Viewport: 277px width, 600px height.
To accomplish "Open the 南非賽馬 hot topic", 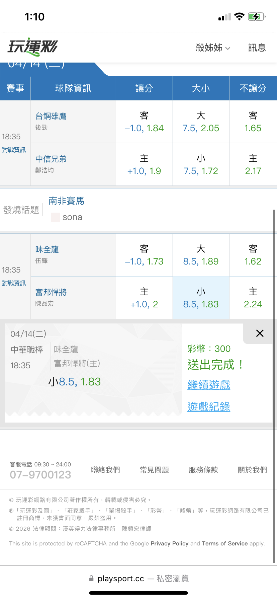I will (x=66, y=201).
